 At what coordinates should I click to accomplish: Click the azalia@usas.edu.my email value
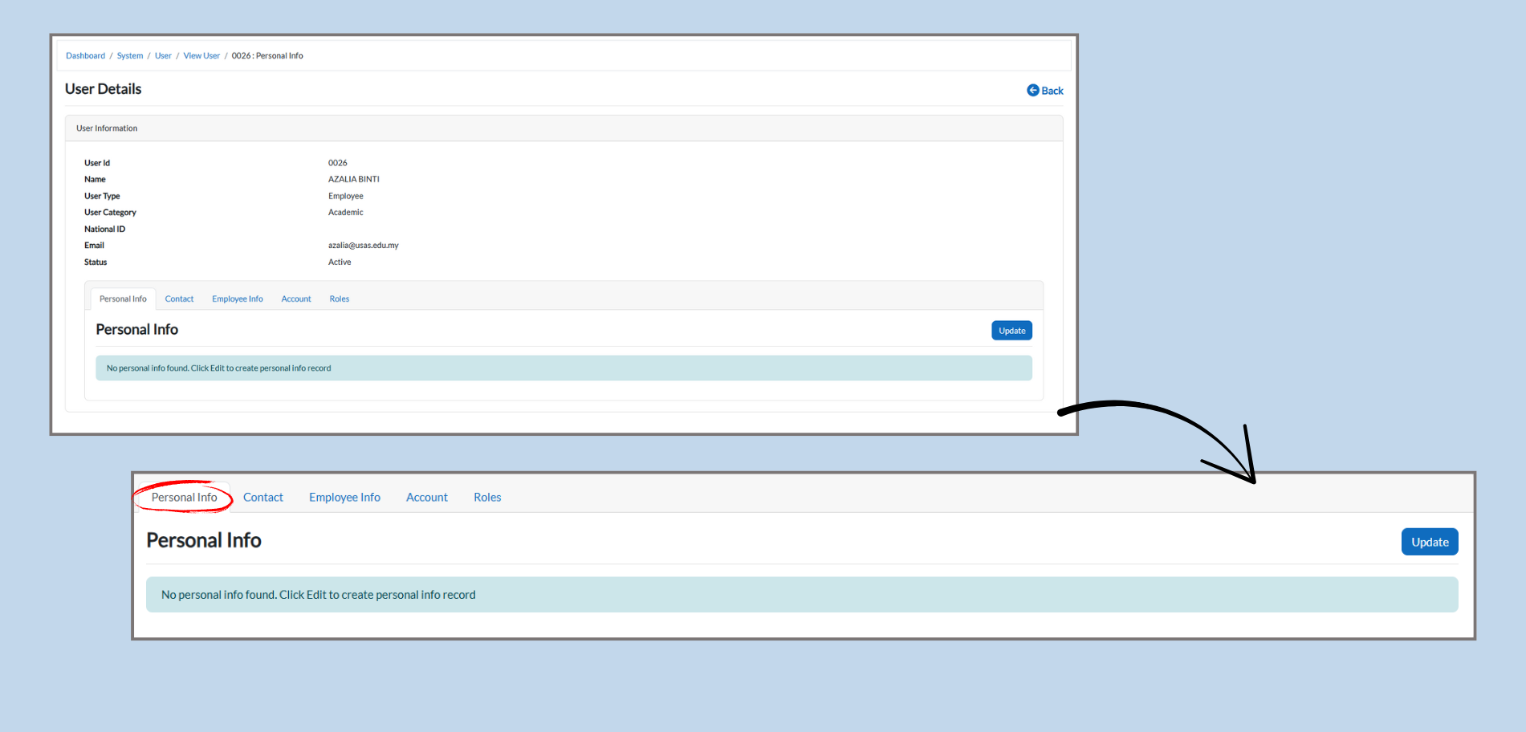point(363,246)
